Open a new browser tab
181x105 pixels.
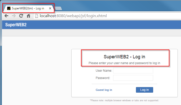(x=58, y=8)
